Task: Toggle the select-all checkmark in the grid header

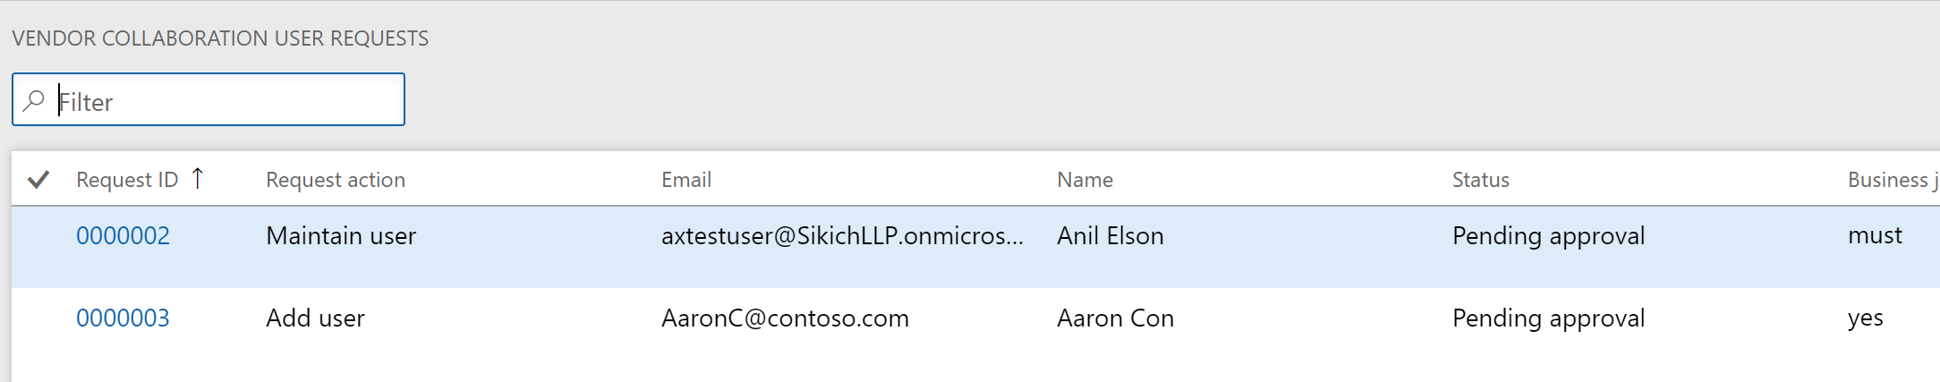Action: [38, 180]
